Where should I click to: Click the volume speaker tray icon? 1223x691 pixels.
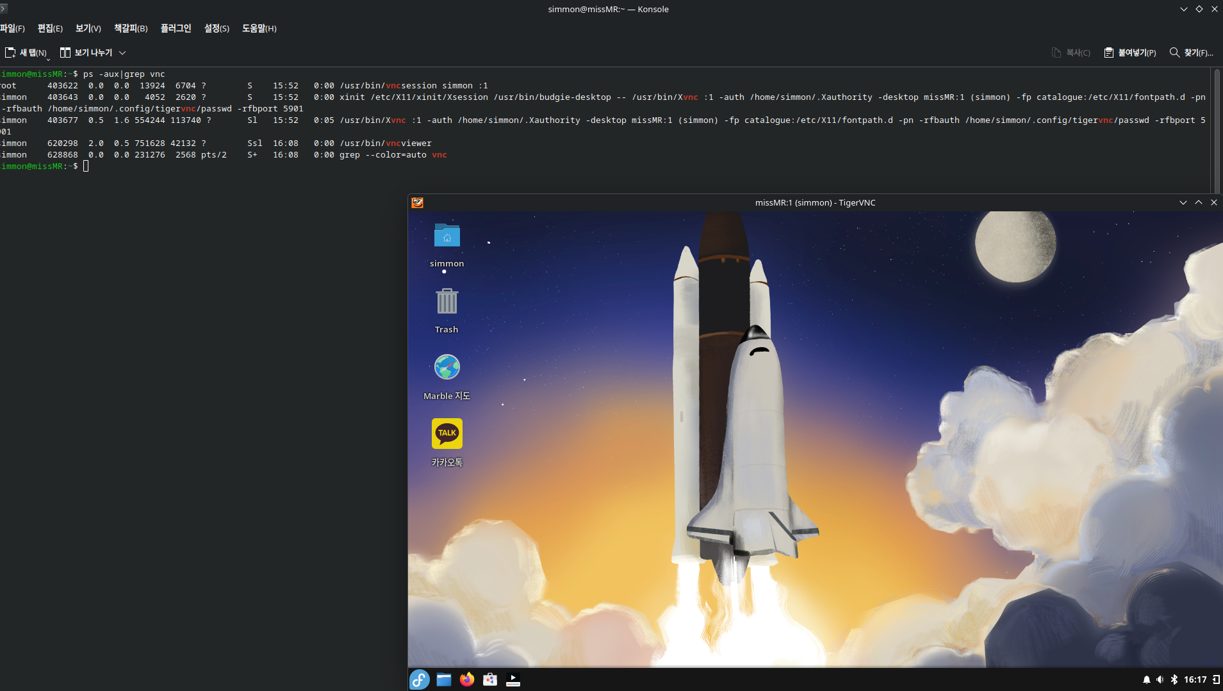click(x=1160, y=679)
